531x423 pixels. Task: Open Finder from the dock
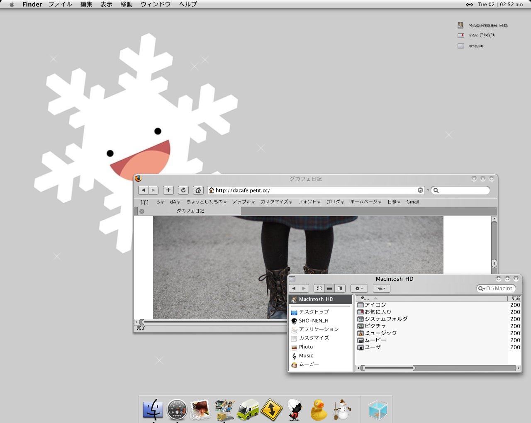pos(153,410)
